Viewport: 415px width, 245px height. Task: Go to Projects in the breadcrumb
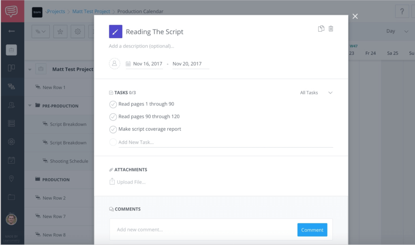coord(56,11)
